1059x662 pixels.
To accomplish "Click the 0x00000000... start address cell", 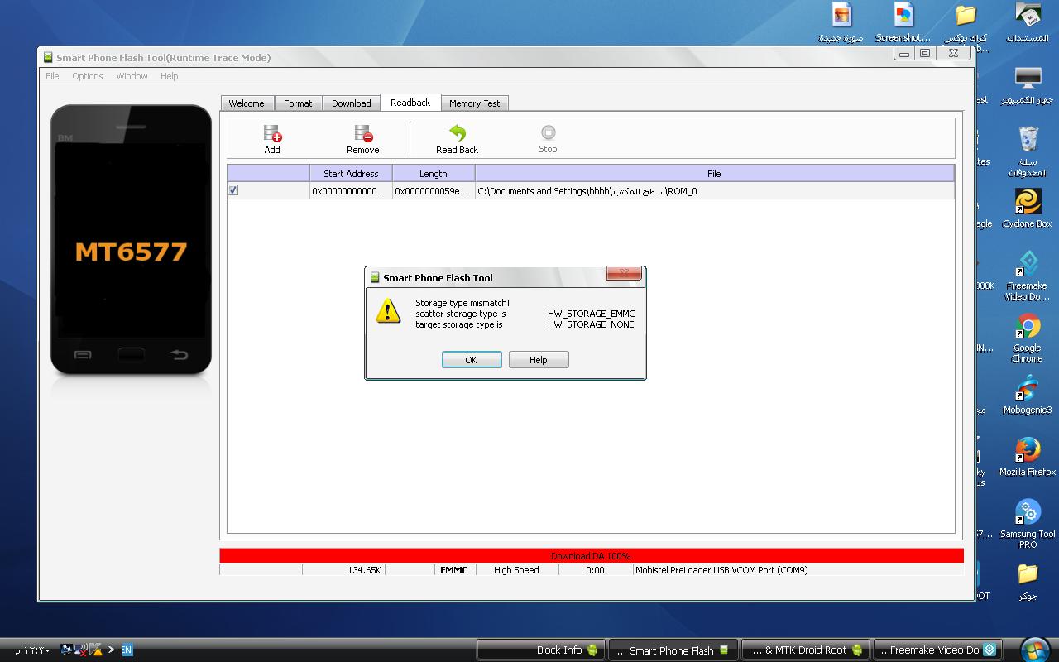I will 351,191.
